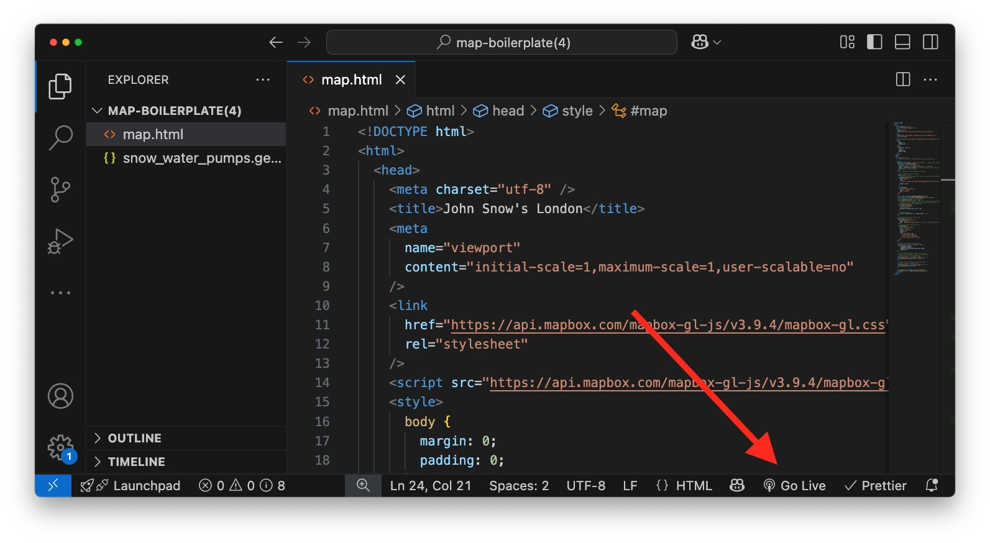Screen dimensions: 990x543
Task: Click the Prettier status bar button
Action: tap(876, 485)
